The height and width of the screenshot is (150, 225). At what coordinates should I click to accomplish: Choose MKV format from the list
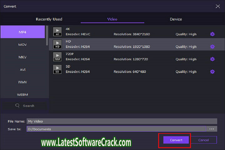(x=22, y=57)
